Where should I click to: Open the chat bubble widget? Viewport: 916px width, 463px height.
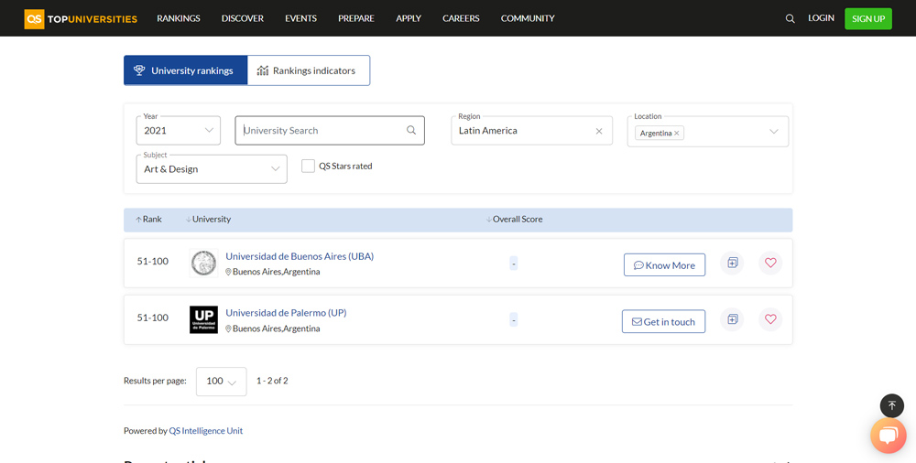888,436
